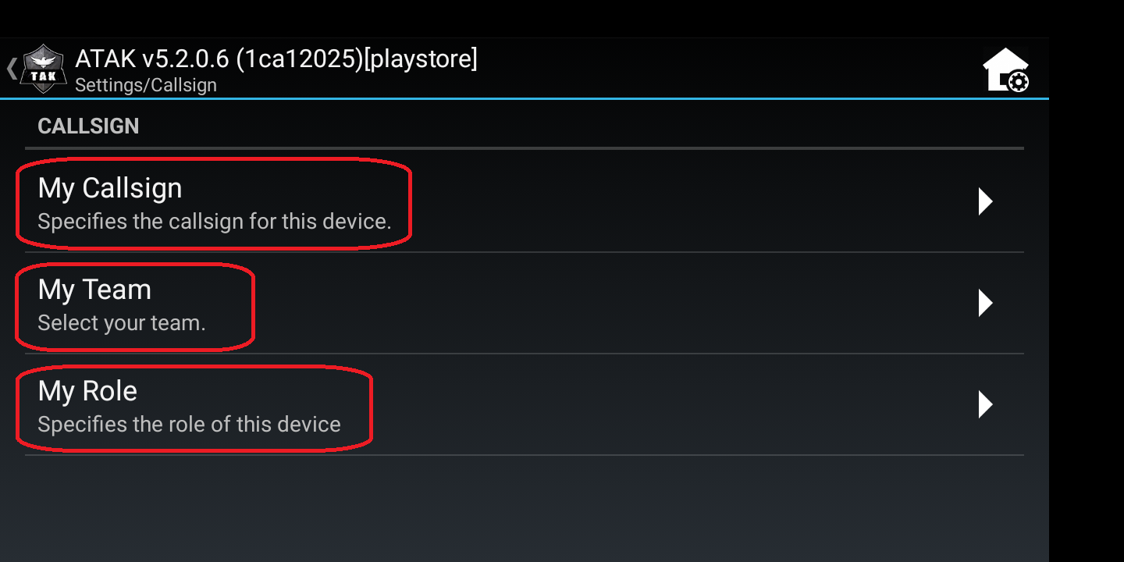Select the My Team menu entry
Image resolution: width=1124 pixels, height=562 pixels.
pos(524,304)
